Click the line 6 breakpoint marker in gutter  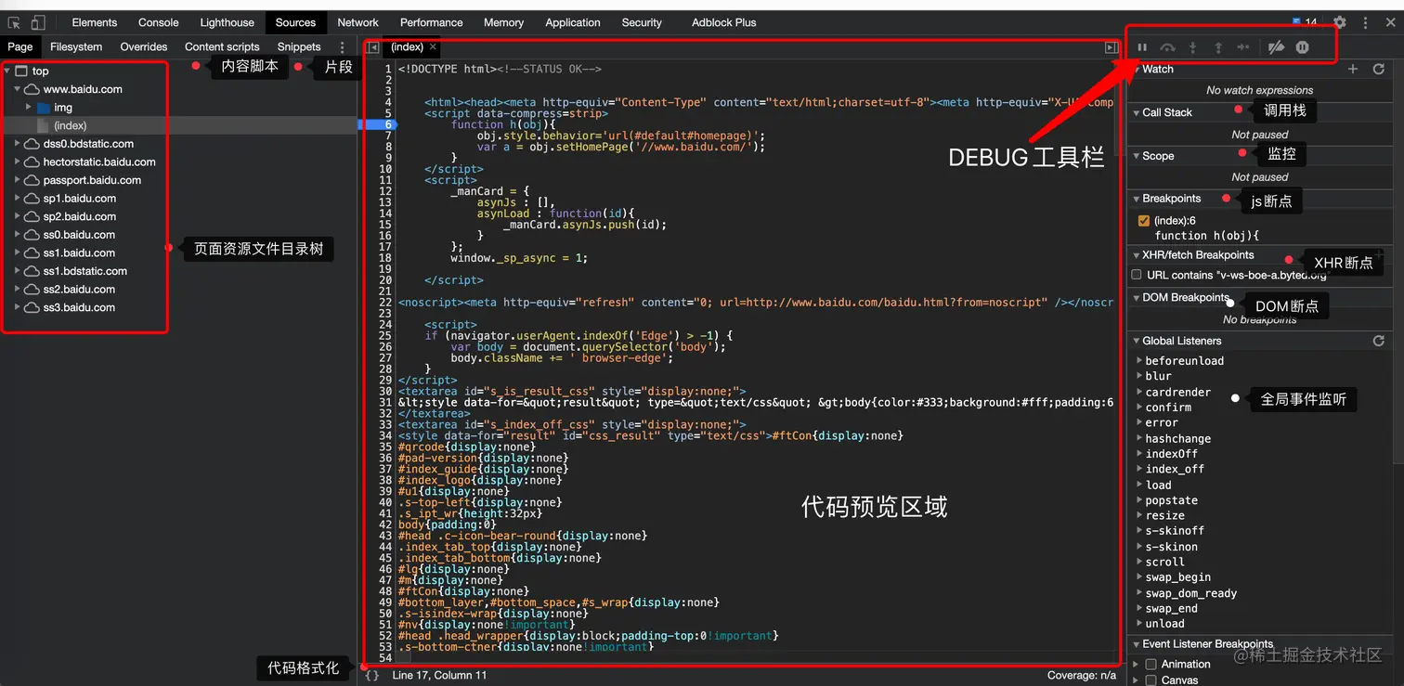(378, 124)
